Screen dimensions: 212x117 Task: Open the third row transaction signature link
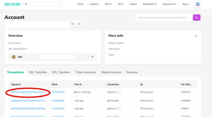[x=29, y=108]
